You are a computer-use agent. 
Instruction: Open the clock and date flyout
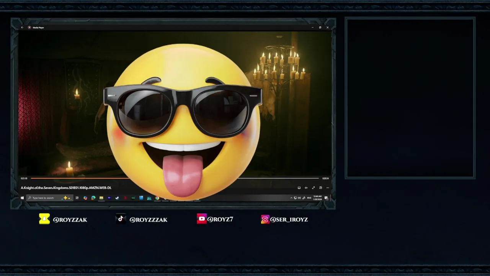coord(318,198)
